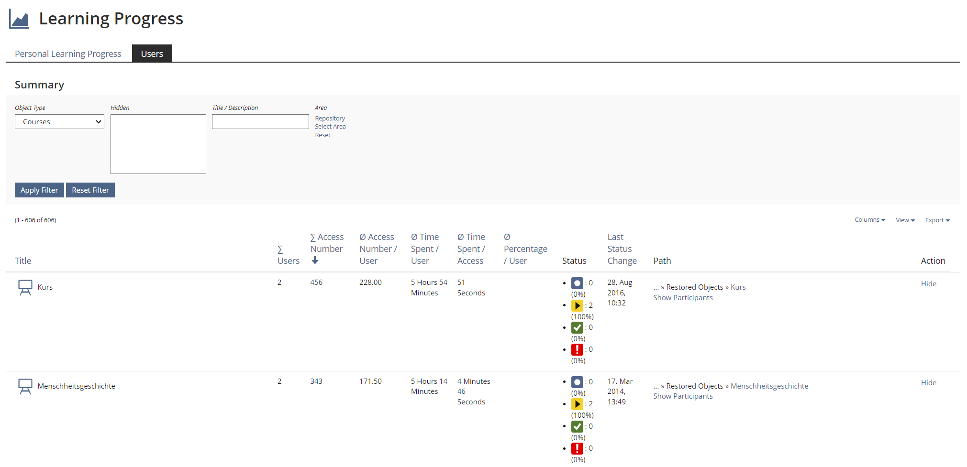
Task: Hide the Kurs course row
Action: click(x=928, y=284)
